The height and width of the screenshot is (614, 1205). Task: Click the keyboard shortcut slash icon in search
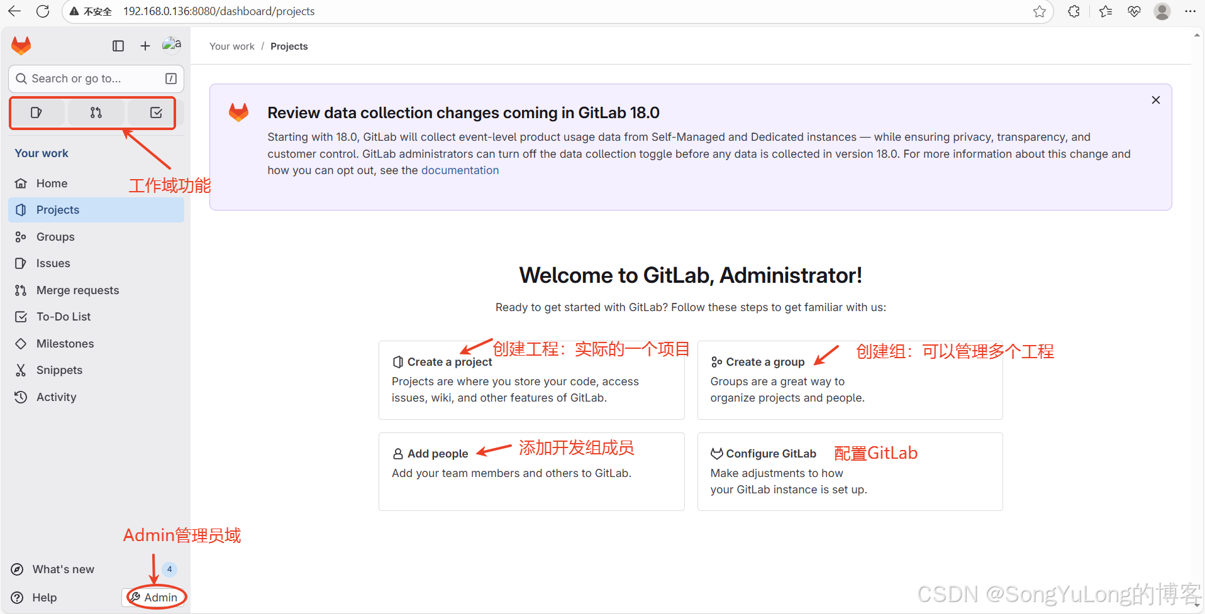coord(170,79)
